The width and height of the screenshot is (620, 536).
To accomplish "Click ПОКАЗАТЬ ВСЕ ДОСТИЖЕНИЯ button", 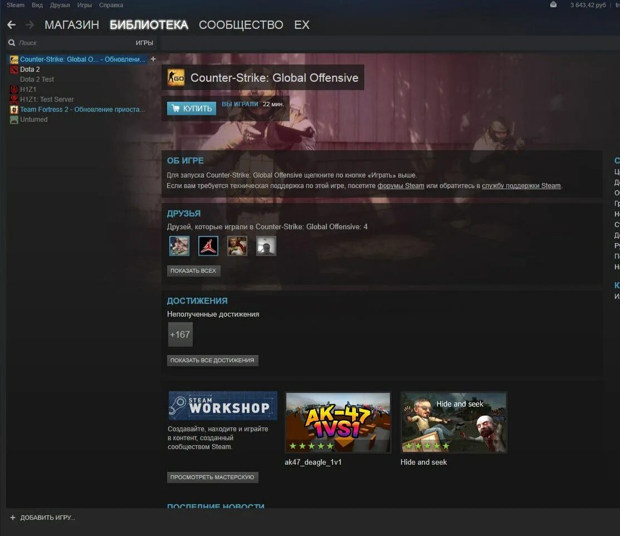I will click(x=212, y=360).
